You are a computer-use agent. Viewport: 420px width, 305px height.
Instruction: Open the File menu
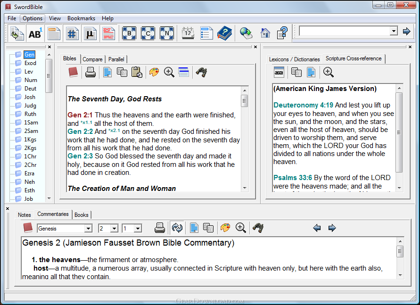click(12, 18)
